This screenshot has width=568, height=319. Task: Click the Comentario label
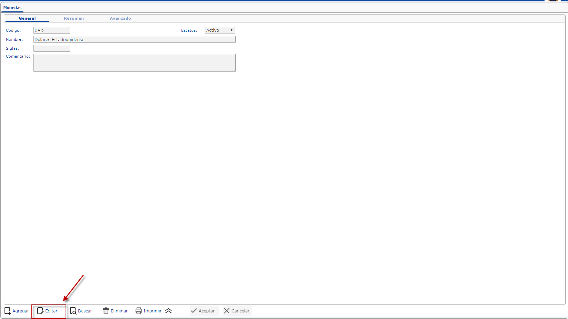pos(18,56)
